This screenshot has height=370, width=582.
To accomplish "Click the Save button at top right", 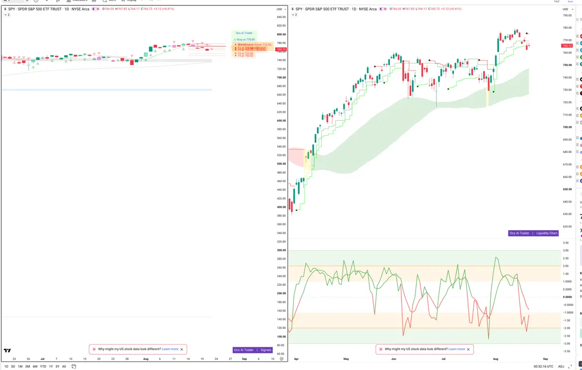I will pos(570,1).
